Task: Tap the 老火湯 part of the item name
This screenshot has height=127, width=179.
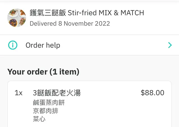Action: pyautogui.click(x=71, y=93)
